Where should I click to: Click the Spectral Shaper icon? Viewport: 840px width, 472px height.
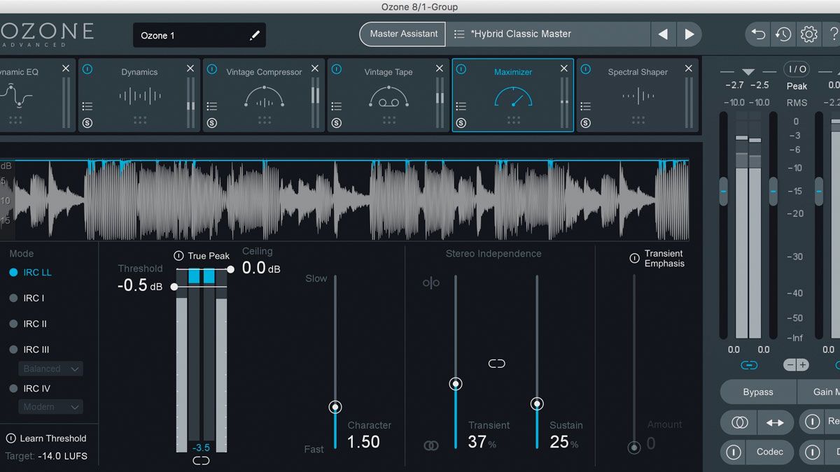tap(637, 96)
